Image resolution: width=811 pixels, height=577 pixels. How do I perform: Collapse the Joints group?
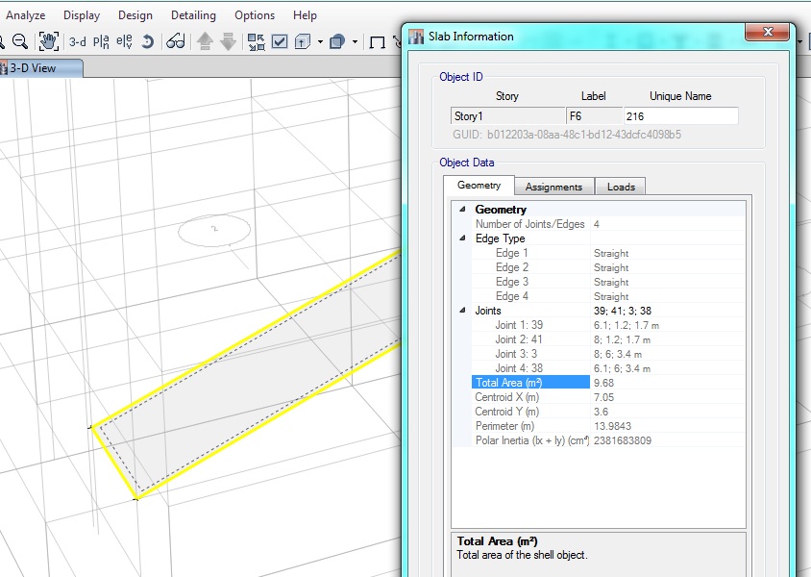pyautogui.click(x=462, y=311)
